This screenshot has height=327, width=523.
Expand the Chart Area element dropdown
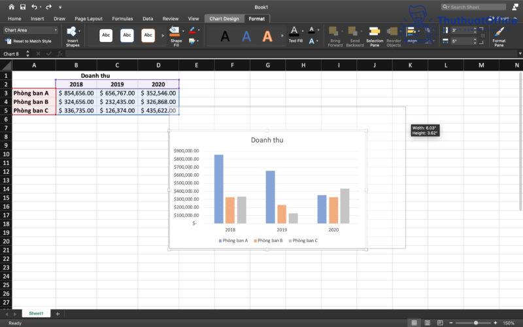coord(56,30)
